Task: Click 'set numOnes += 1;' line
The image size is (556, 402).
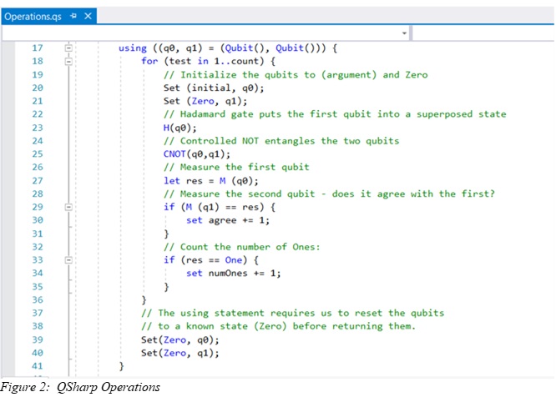Action: (x=234, y=273)
